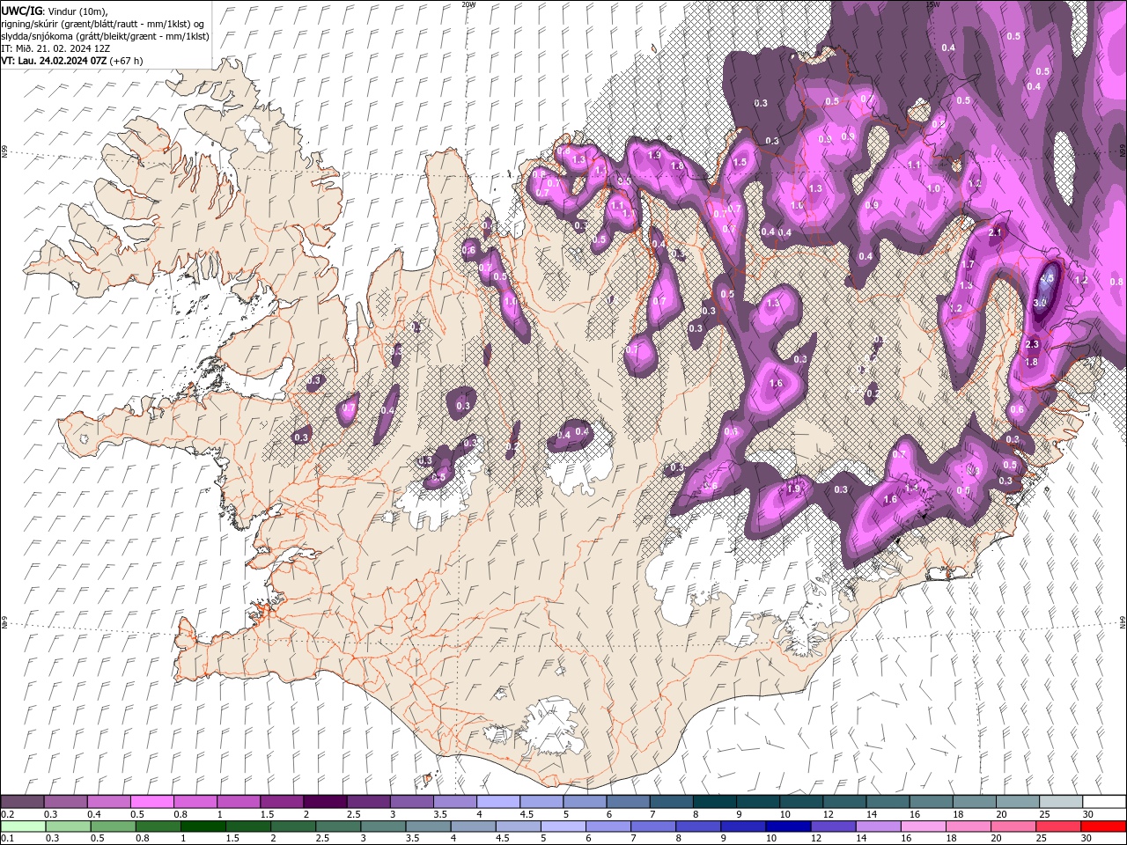This screenshot has width=1127, height=845.
Task: Pick bottom-row dark green swatch between 1 and 1.5
Action: 203,827
